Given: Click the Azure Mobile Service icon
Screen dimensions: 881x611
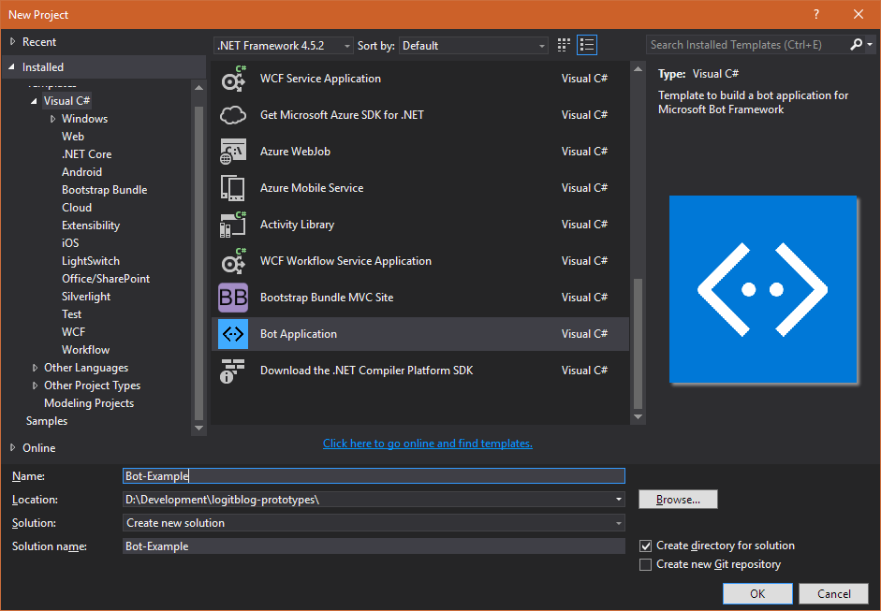Looking at the screenshot, I should pos(232,188).
